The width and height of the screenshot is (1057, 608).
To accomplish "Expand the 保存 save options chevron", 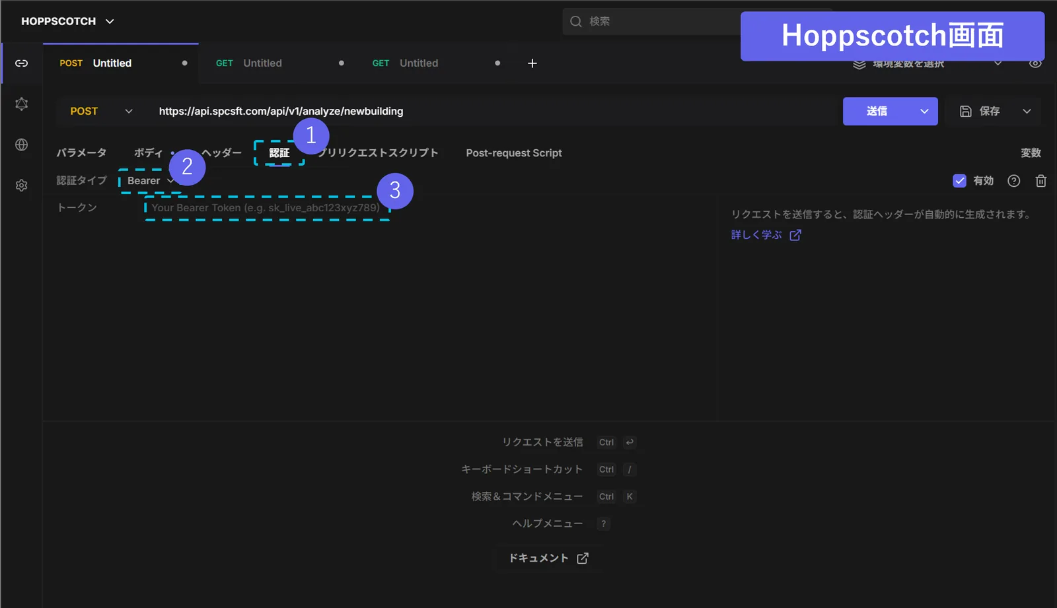I will click(x=1027, y=112).
